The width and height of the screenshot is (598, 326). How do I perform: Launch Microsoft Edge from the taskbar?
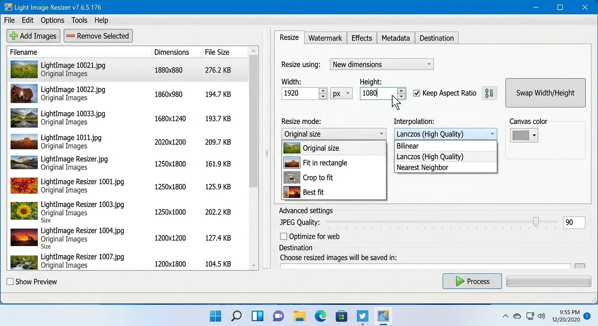[x=320, y=316]
